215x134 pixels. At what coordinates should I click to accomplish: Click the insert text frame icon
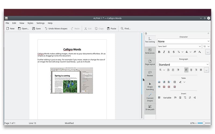click(x=180, y=98)
